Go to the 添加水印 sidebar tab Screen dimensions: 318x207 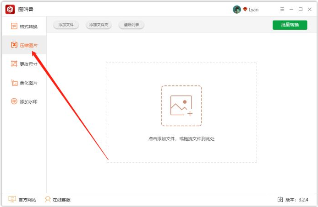tap(24, 101)
